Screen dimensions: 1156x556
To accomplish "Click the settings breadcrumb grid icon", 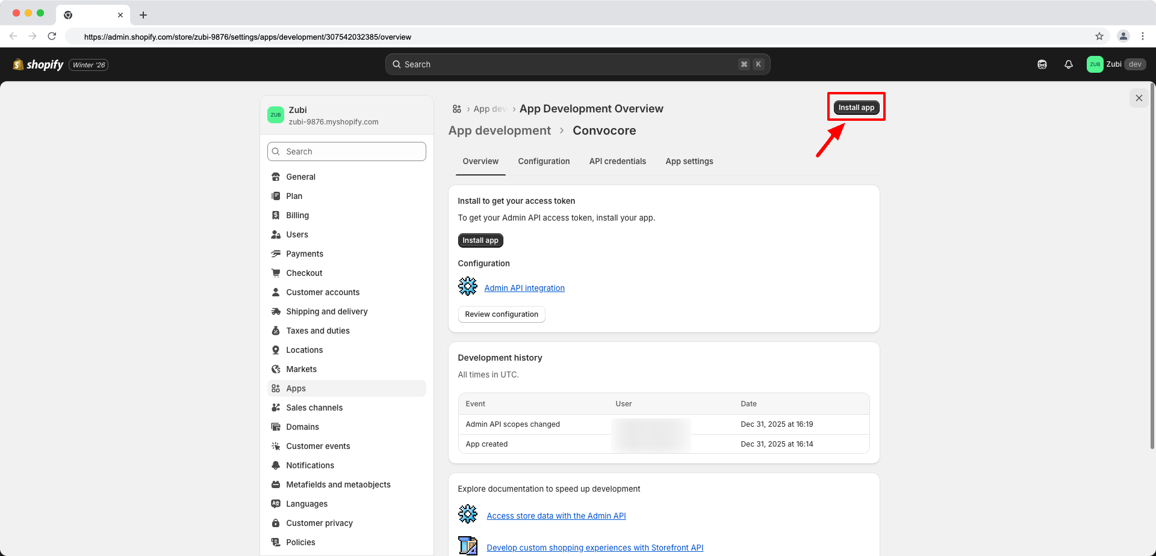I will pyautogui.click(x=457, y=109).
